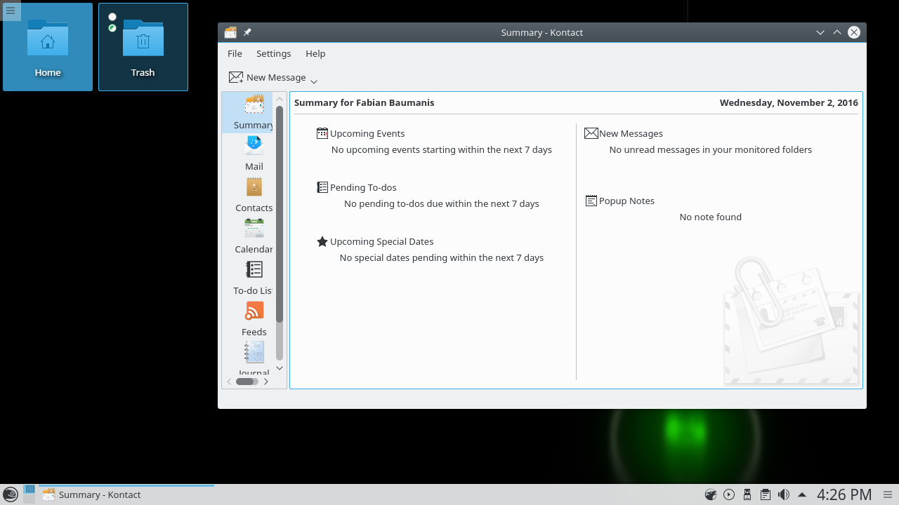
Task: Open the Settings menu
Action: tap(273, 53)
